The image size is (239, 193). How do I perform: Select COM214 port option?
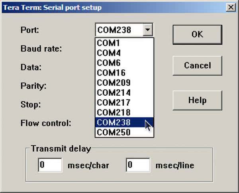tap(119, 93)
